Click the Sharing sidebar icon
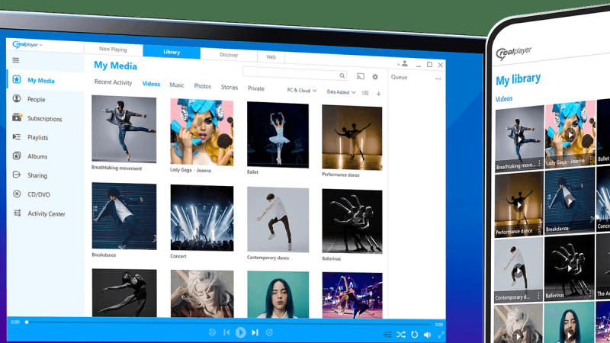Image resolution: width=610 pixels, height=343 pixels. (x=17, y=175)
